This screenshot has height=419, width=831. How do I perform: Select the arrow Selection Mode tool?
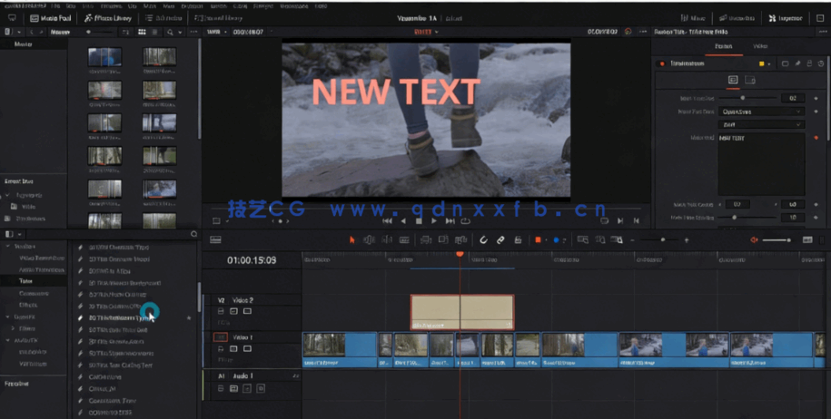click(351, 240)
